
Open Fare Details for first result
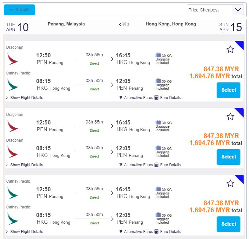click(x=168, y=98)
